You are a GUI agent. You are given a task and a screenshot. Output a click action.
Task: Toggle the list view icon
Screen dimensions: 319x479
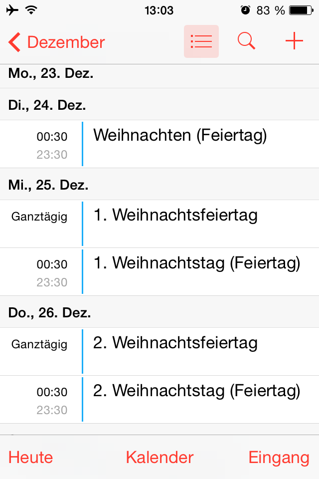tap(201, 41)
